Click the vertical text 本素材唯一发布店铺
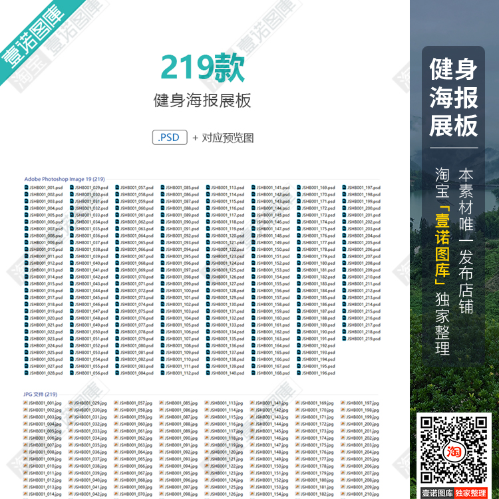The width and height of the screenshot is (499, 499). (466, 241)
